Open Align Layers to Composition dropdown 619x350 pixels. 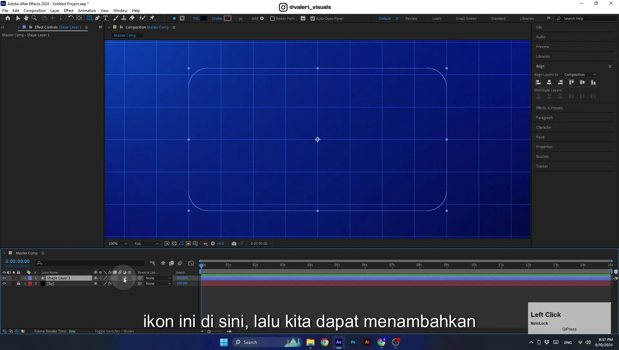pyautogui.click(x=580, y=75)
